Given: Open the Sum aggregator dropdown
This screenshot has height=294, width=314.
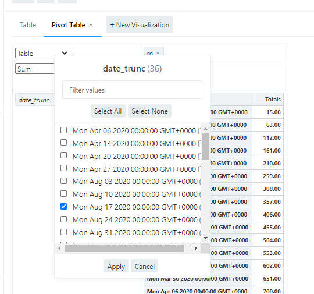Looking at the screenshot, I should [x=35, y=69].
